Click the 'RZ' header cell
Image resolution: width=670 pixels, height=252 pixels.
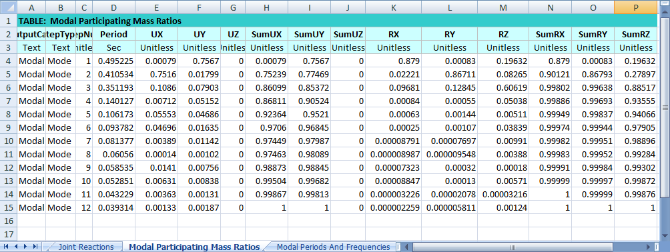(x=503, y=34)
